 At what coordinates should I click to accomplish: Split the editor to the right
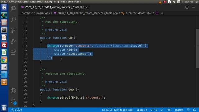click(187, 7)
